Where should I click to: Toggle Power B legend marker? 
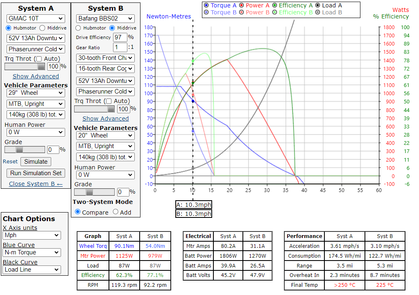241,12
